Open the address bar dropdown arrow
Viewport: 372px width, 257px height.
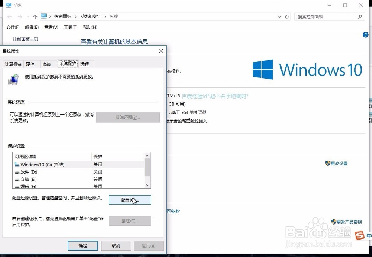(x=279, y=16)
